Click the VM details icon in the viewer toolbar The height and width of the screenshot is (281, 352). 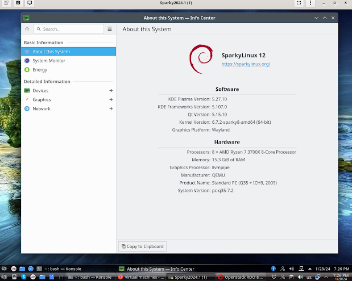[x=6, y=3]
